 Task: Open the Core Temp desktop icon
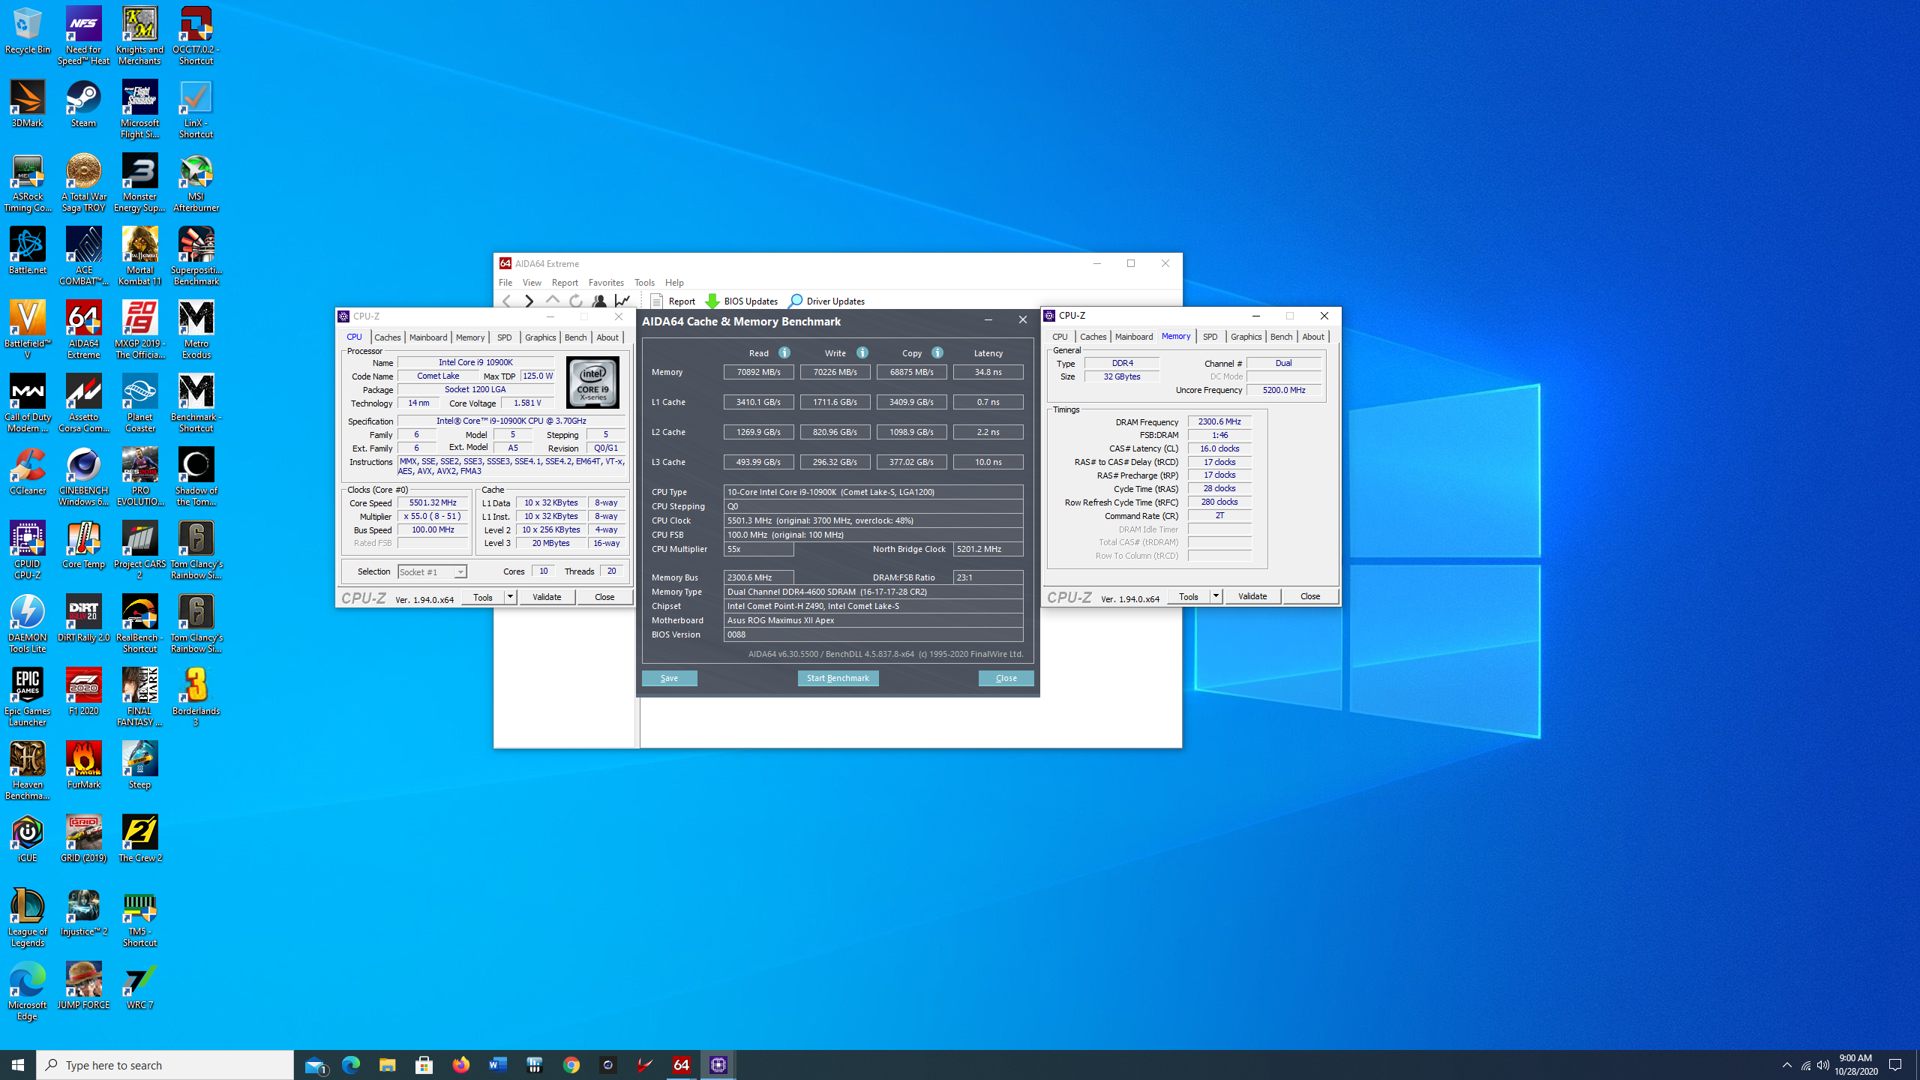pos(83,546)
